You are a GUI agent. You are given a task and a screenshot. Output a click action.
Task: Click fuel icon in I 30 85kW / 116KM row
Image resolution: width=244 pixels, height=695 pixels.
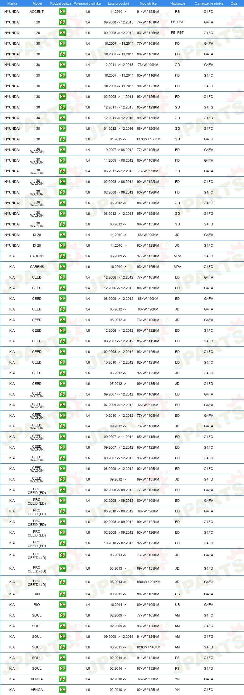(x=62, y=75)
